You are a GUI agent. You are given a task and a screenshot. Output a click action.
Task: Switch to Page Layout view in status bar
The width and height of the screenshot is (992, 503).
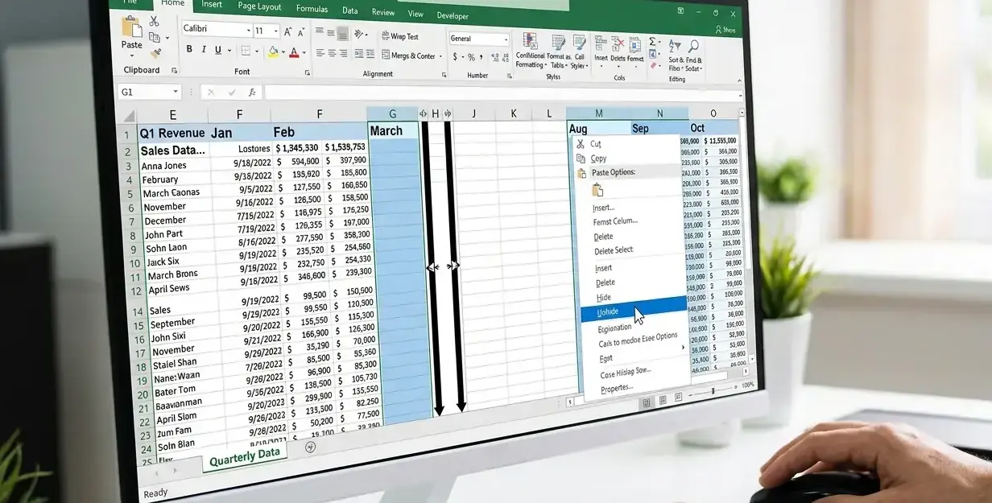point(662,400)
